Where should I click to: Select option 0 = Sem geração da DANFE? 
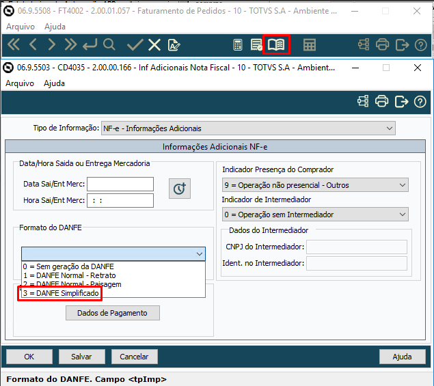(113, 266)
